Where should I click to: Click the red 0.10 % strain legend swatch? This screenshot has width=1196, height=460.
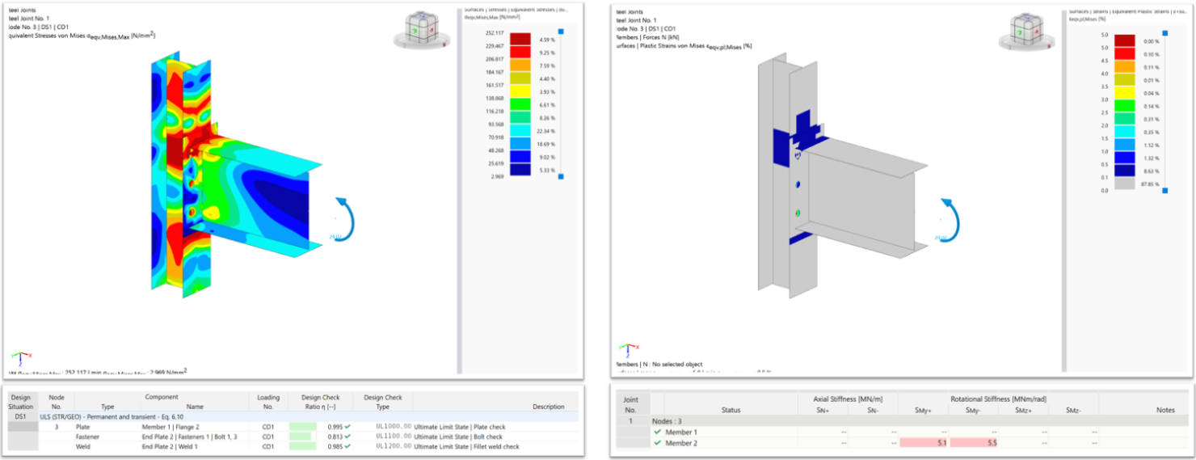1125,54
